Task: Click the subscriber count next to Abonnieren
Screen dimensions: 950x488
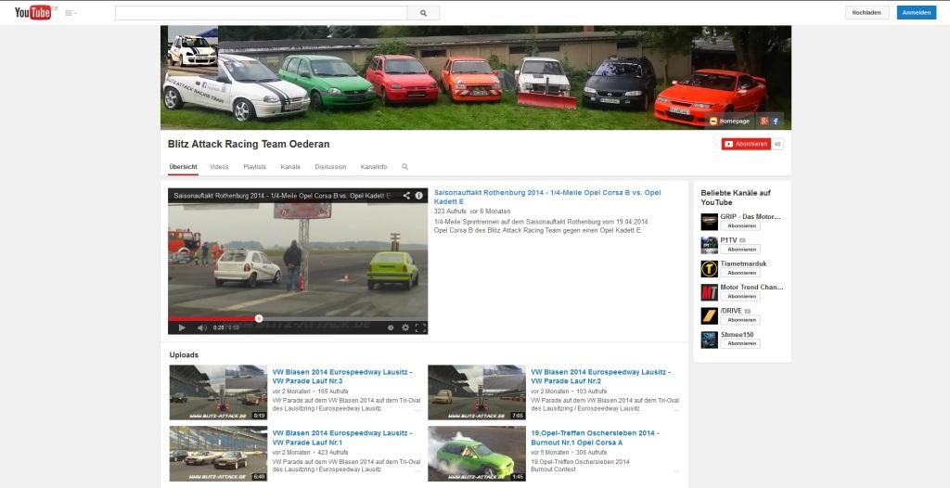Action: coord(777,145)
